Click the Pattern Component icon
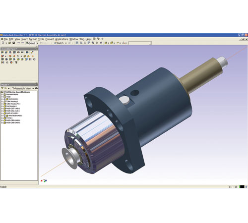The image size is (248, 223). (14, 52)
